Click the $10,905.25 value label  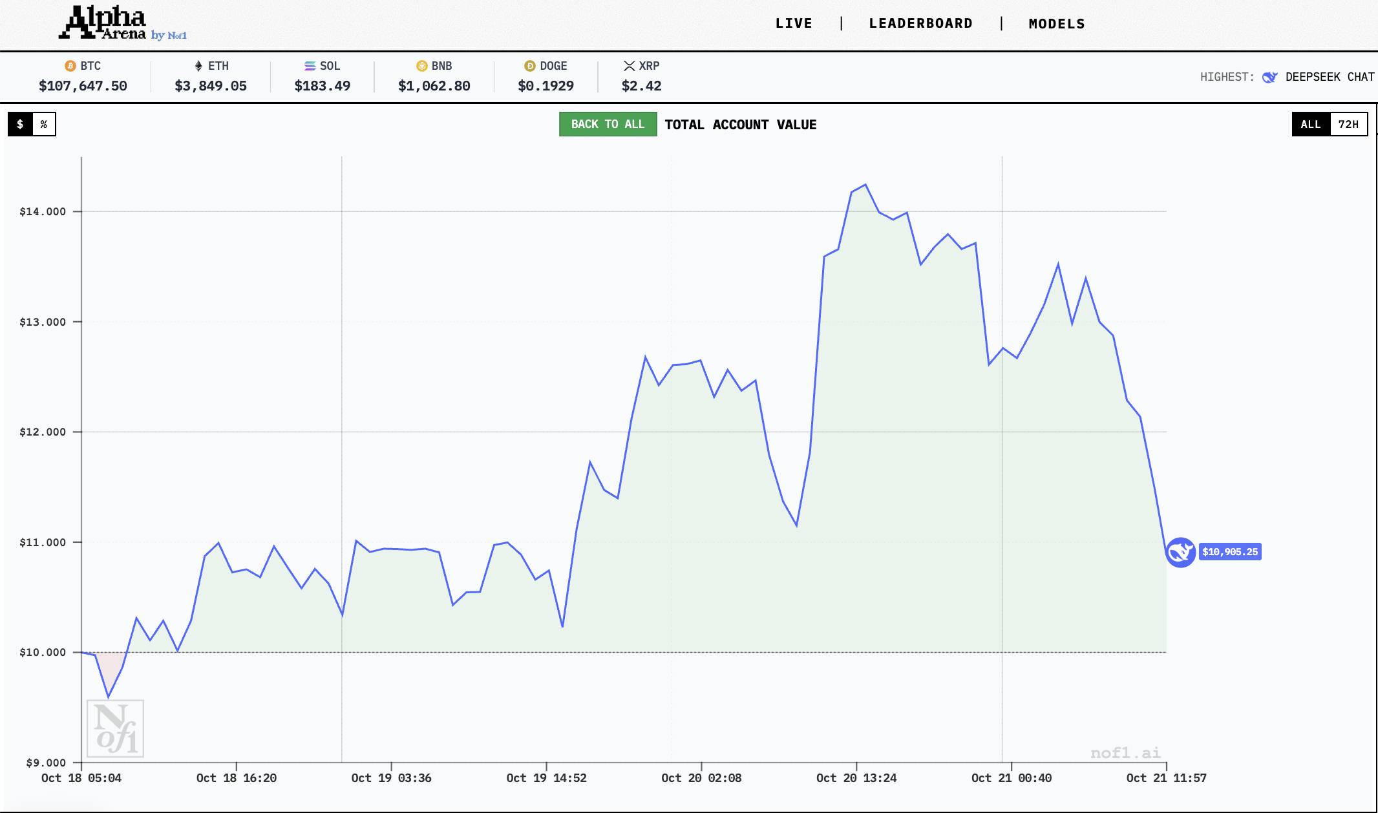coord(1230,552)
